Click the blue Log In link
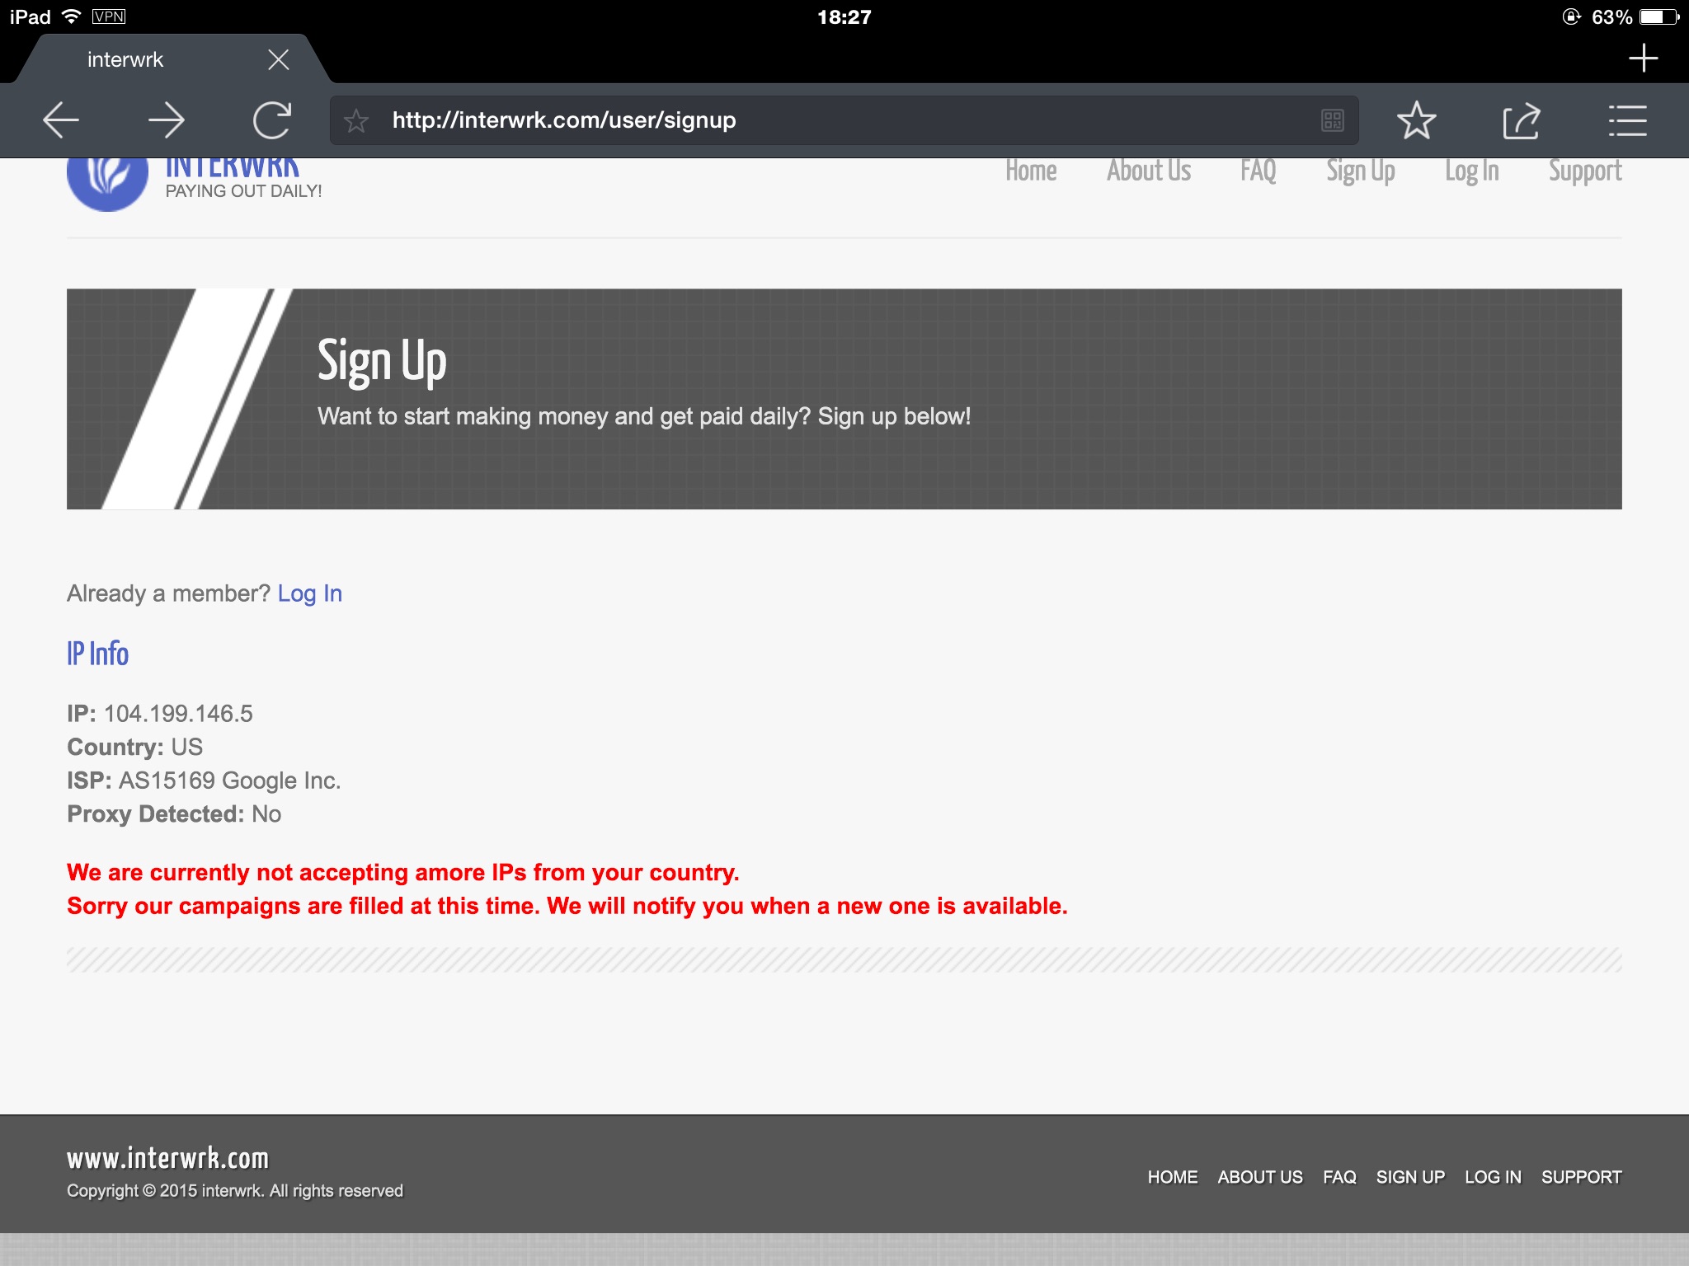This screenshot has width=1689, height=1266. pos(309,593)
